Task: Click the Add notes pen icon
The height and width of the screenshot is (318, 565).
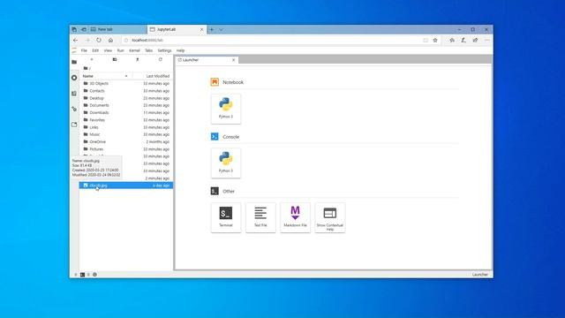Action: coord(463,41)
